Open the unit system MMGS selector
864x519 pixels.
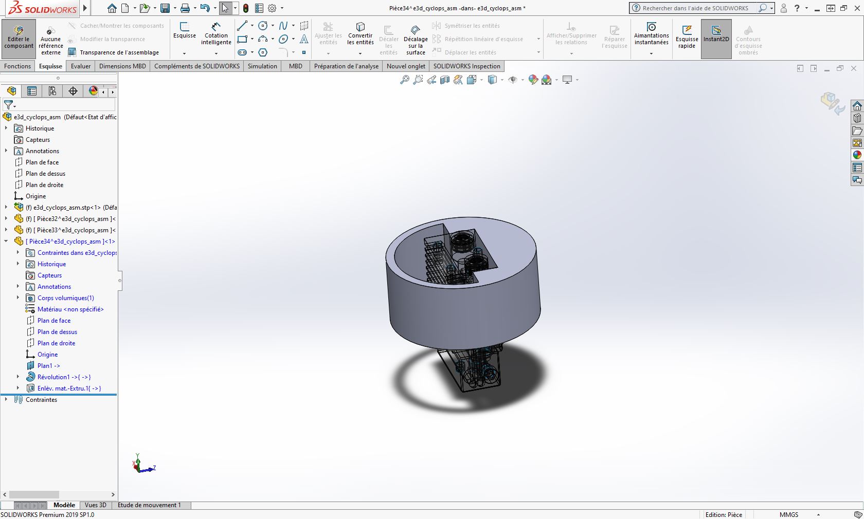(789, 514)
